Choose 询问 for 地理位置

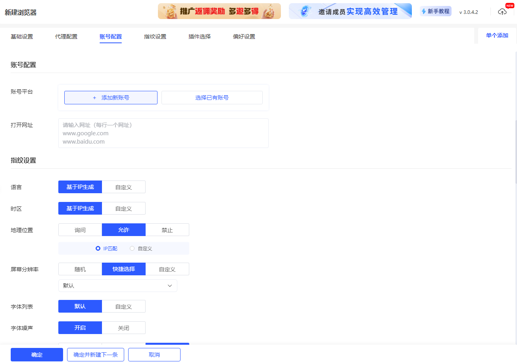click(80, 230)
